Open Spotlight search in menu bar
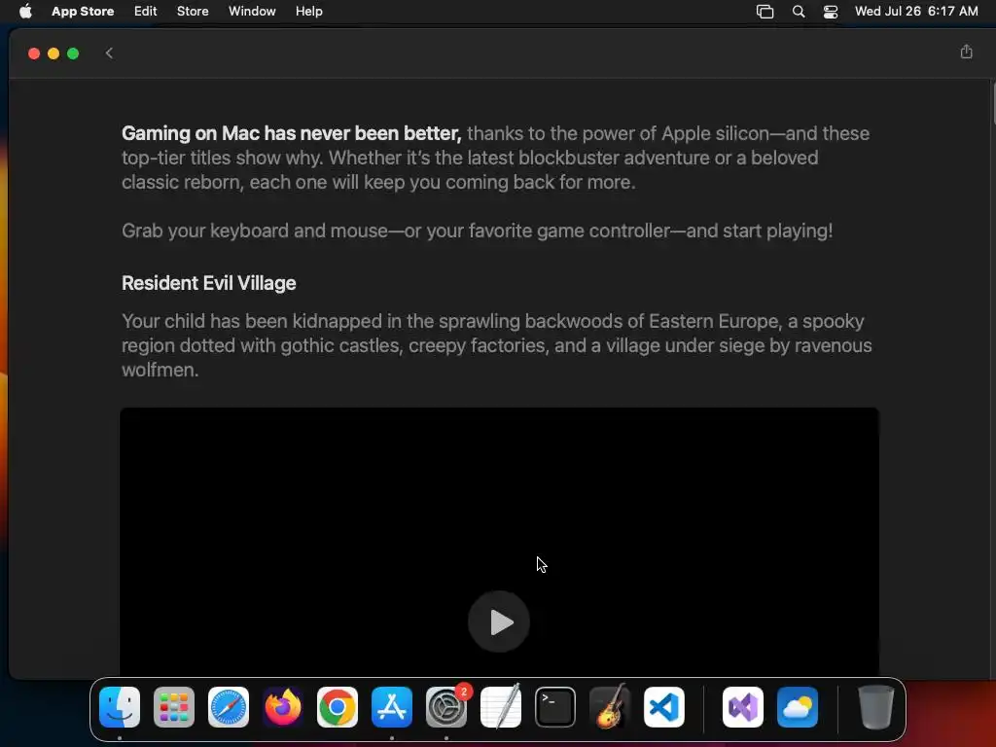 799,12
